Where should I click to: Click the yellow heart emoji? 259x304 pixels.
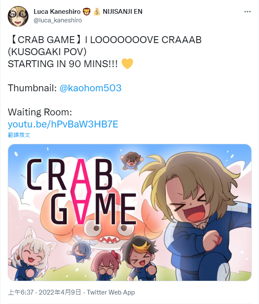click(127, 64)
